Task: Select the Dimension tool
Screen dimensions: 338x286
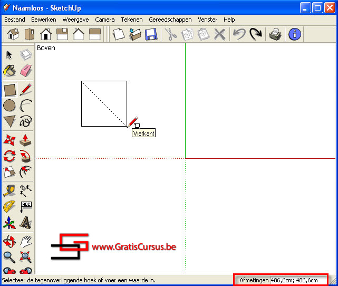Action: point(26,190)
